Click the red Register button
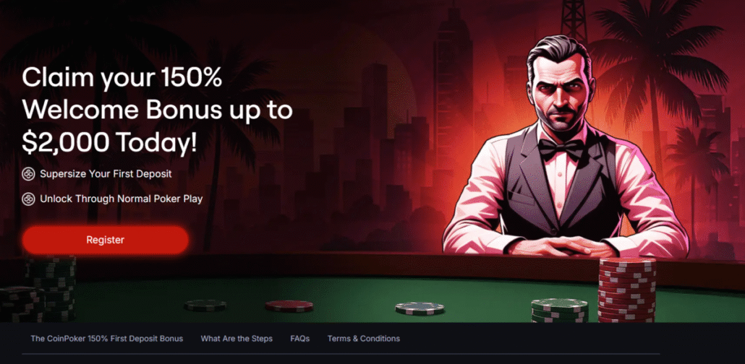The image size is (745, 364). [x=106, y=240]
